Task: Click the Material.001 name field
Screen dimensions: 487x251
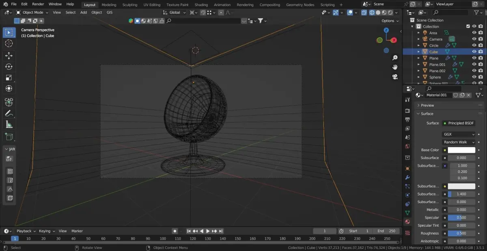Action: pyautogui.click(x=438, y=95)
